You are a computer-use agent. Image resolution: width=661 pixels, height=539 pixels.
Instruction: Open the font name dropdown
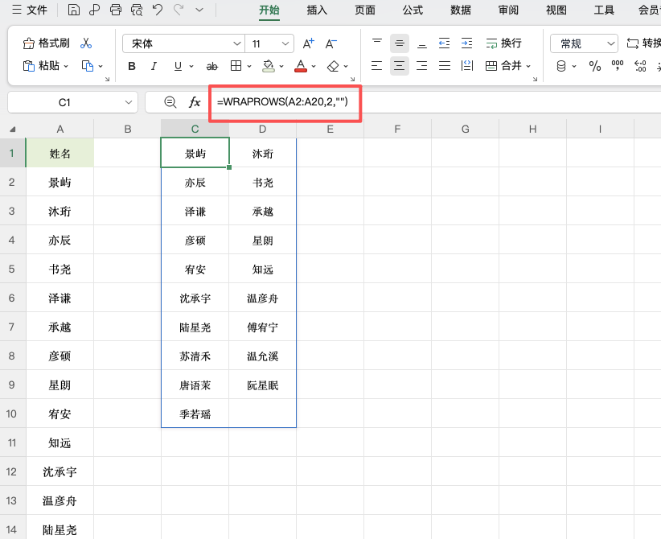point(237,43)
